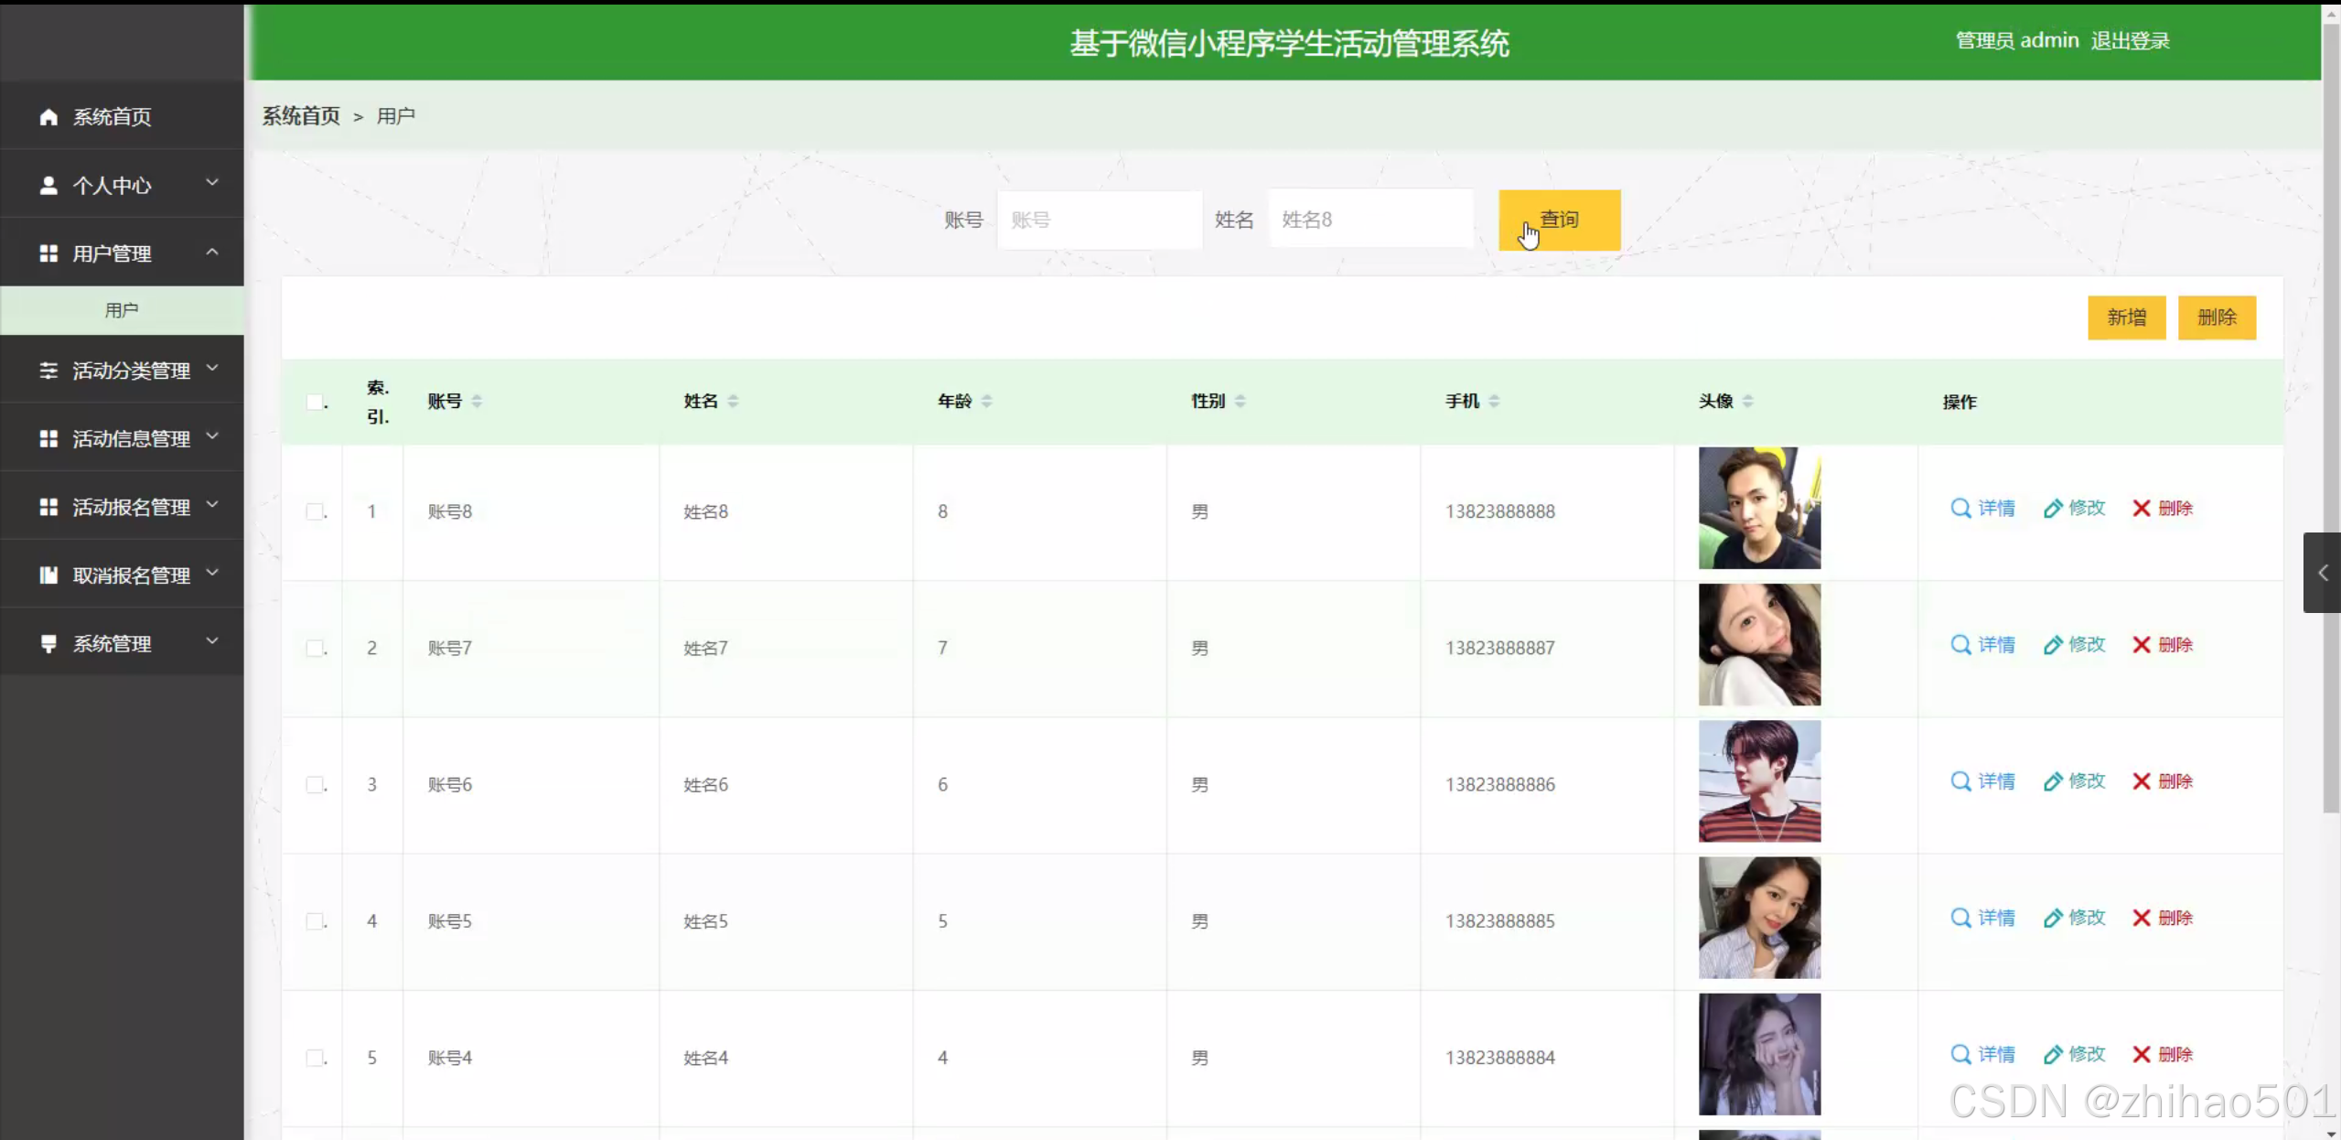This screenshot has width=2341, height=1140.
Task: Click the red X 删除 icon for 账号6
Action: (2141, 782)
